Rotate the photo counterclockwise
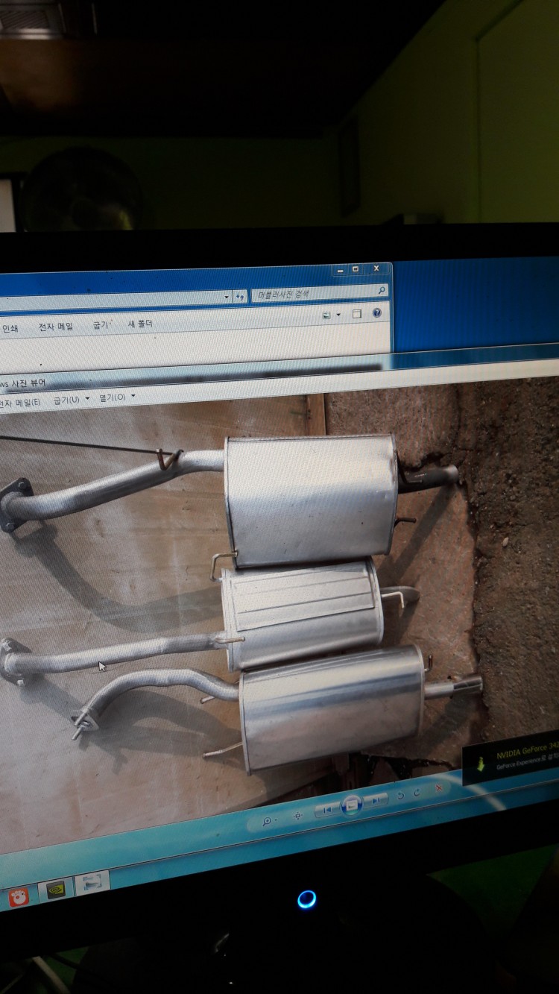 pos(400,796)
